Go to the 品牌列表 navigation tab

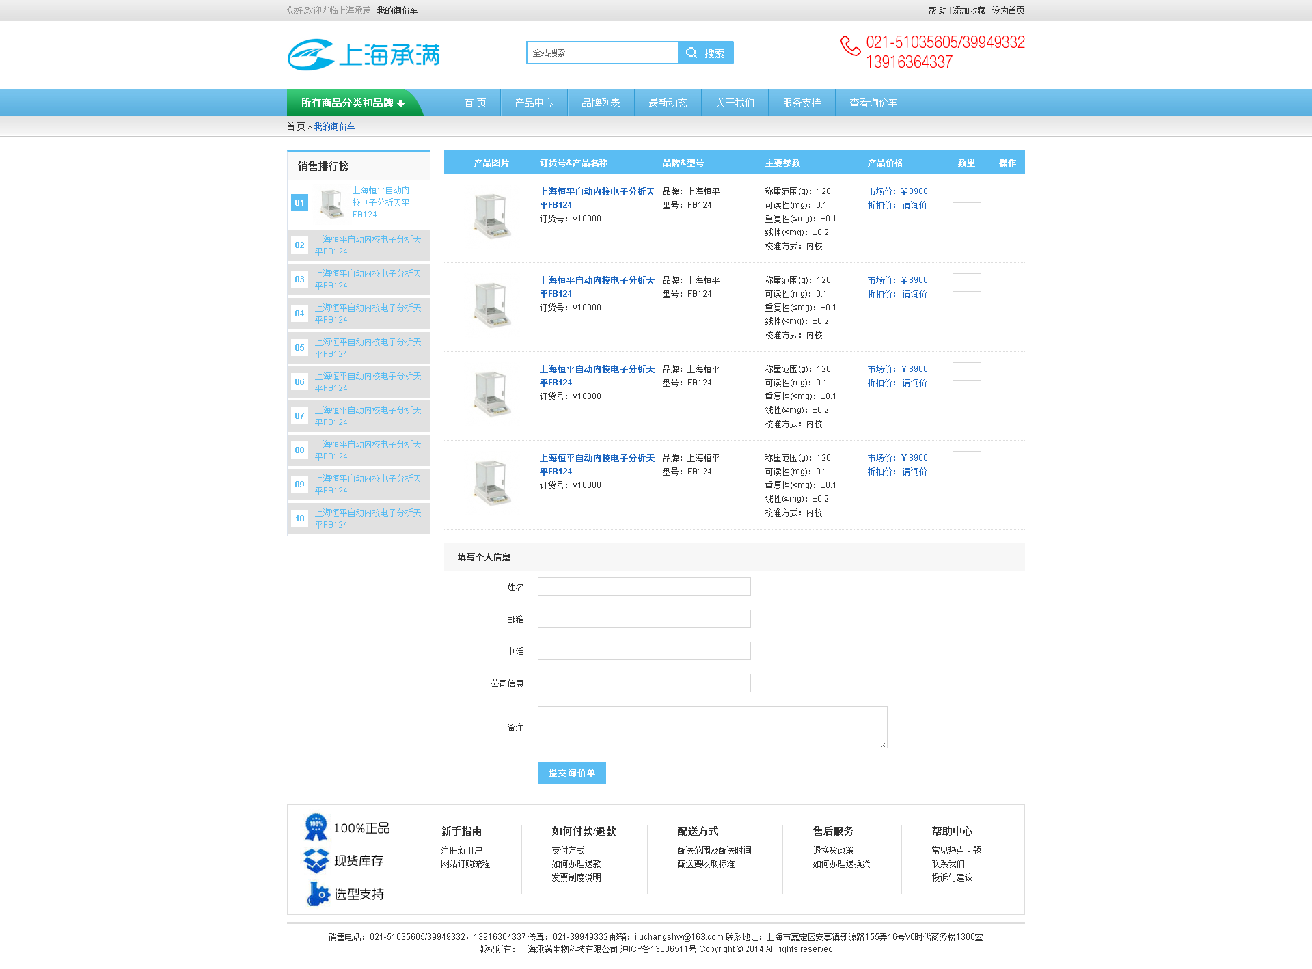coord(600,103)
